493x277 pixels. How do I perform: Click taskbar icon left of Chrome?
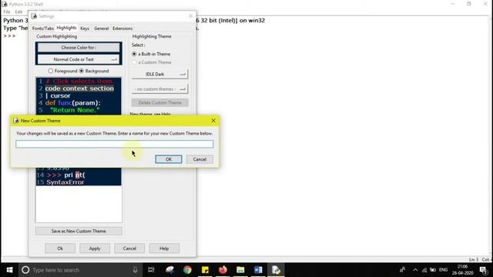coord(169,270)
